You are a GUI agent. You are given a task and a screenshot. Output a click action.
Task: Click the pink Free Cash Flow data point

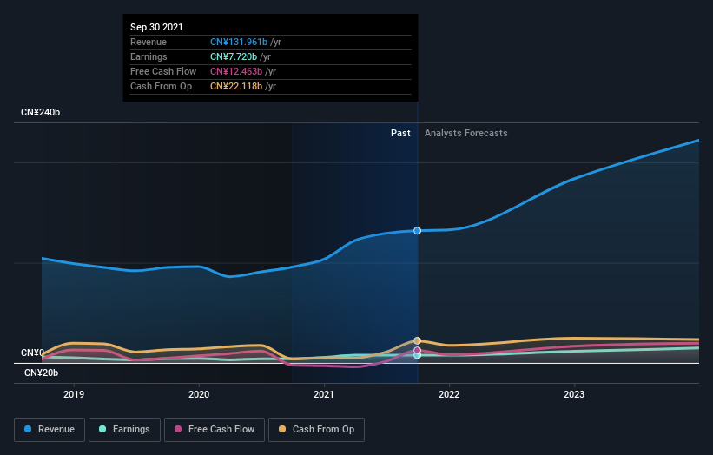[417, 351]
